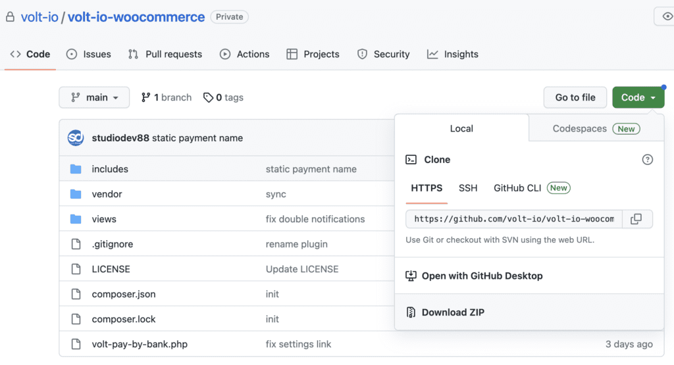Click the Private repository badge
The width and height of the screenshot is (674, 365).
click(x=230, y=16)
